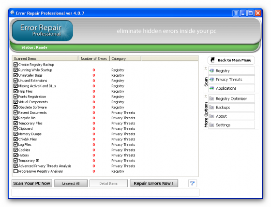Click the Back to Main Menu arrow icon
The width and height of the screenshot is (271, 207).
[212, 60]
